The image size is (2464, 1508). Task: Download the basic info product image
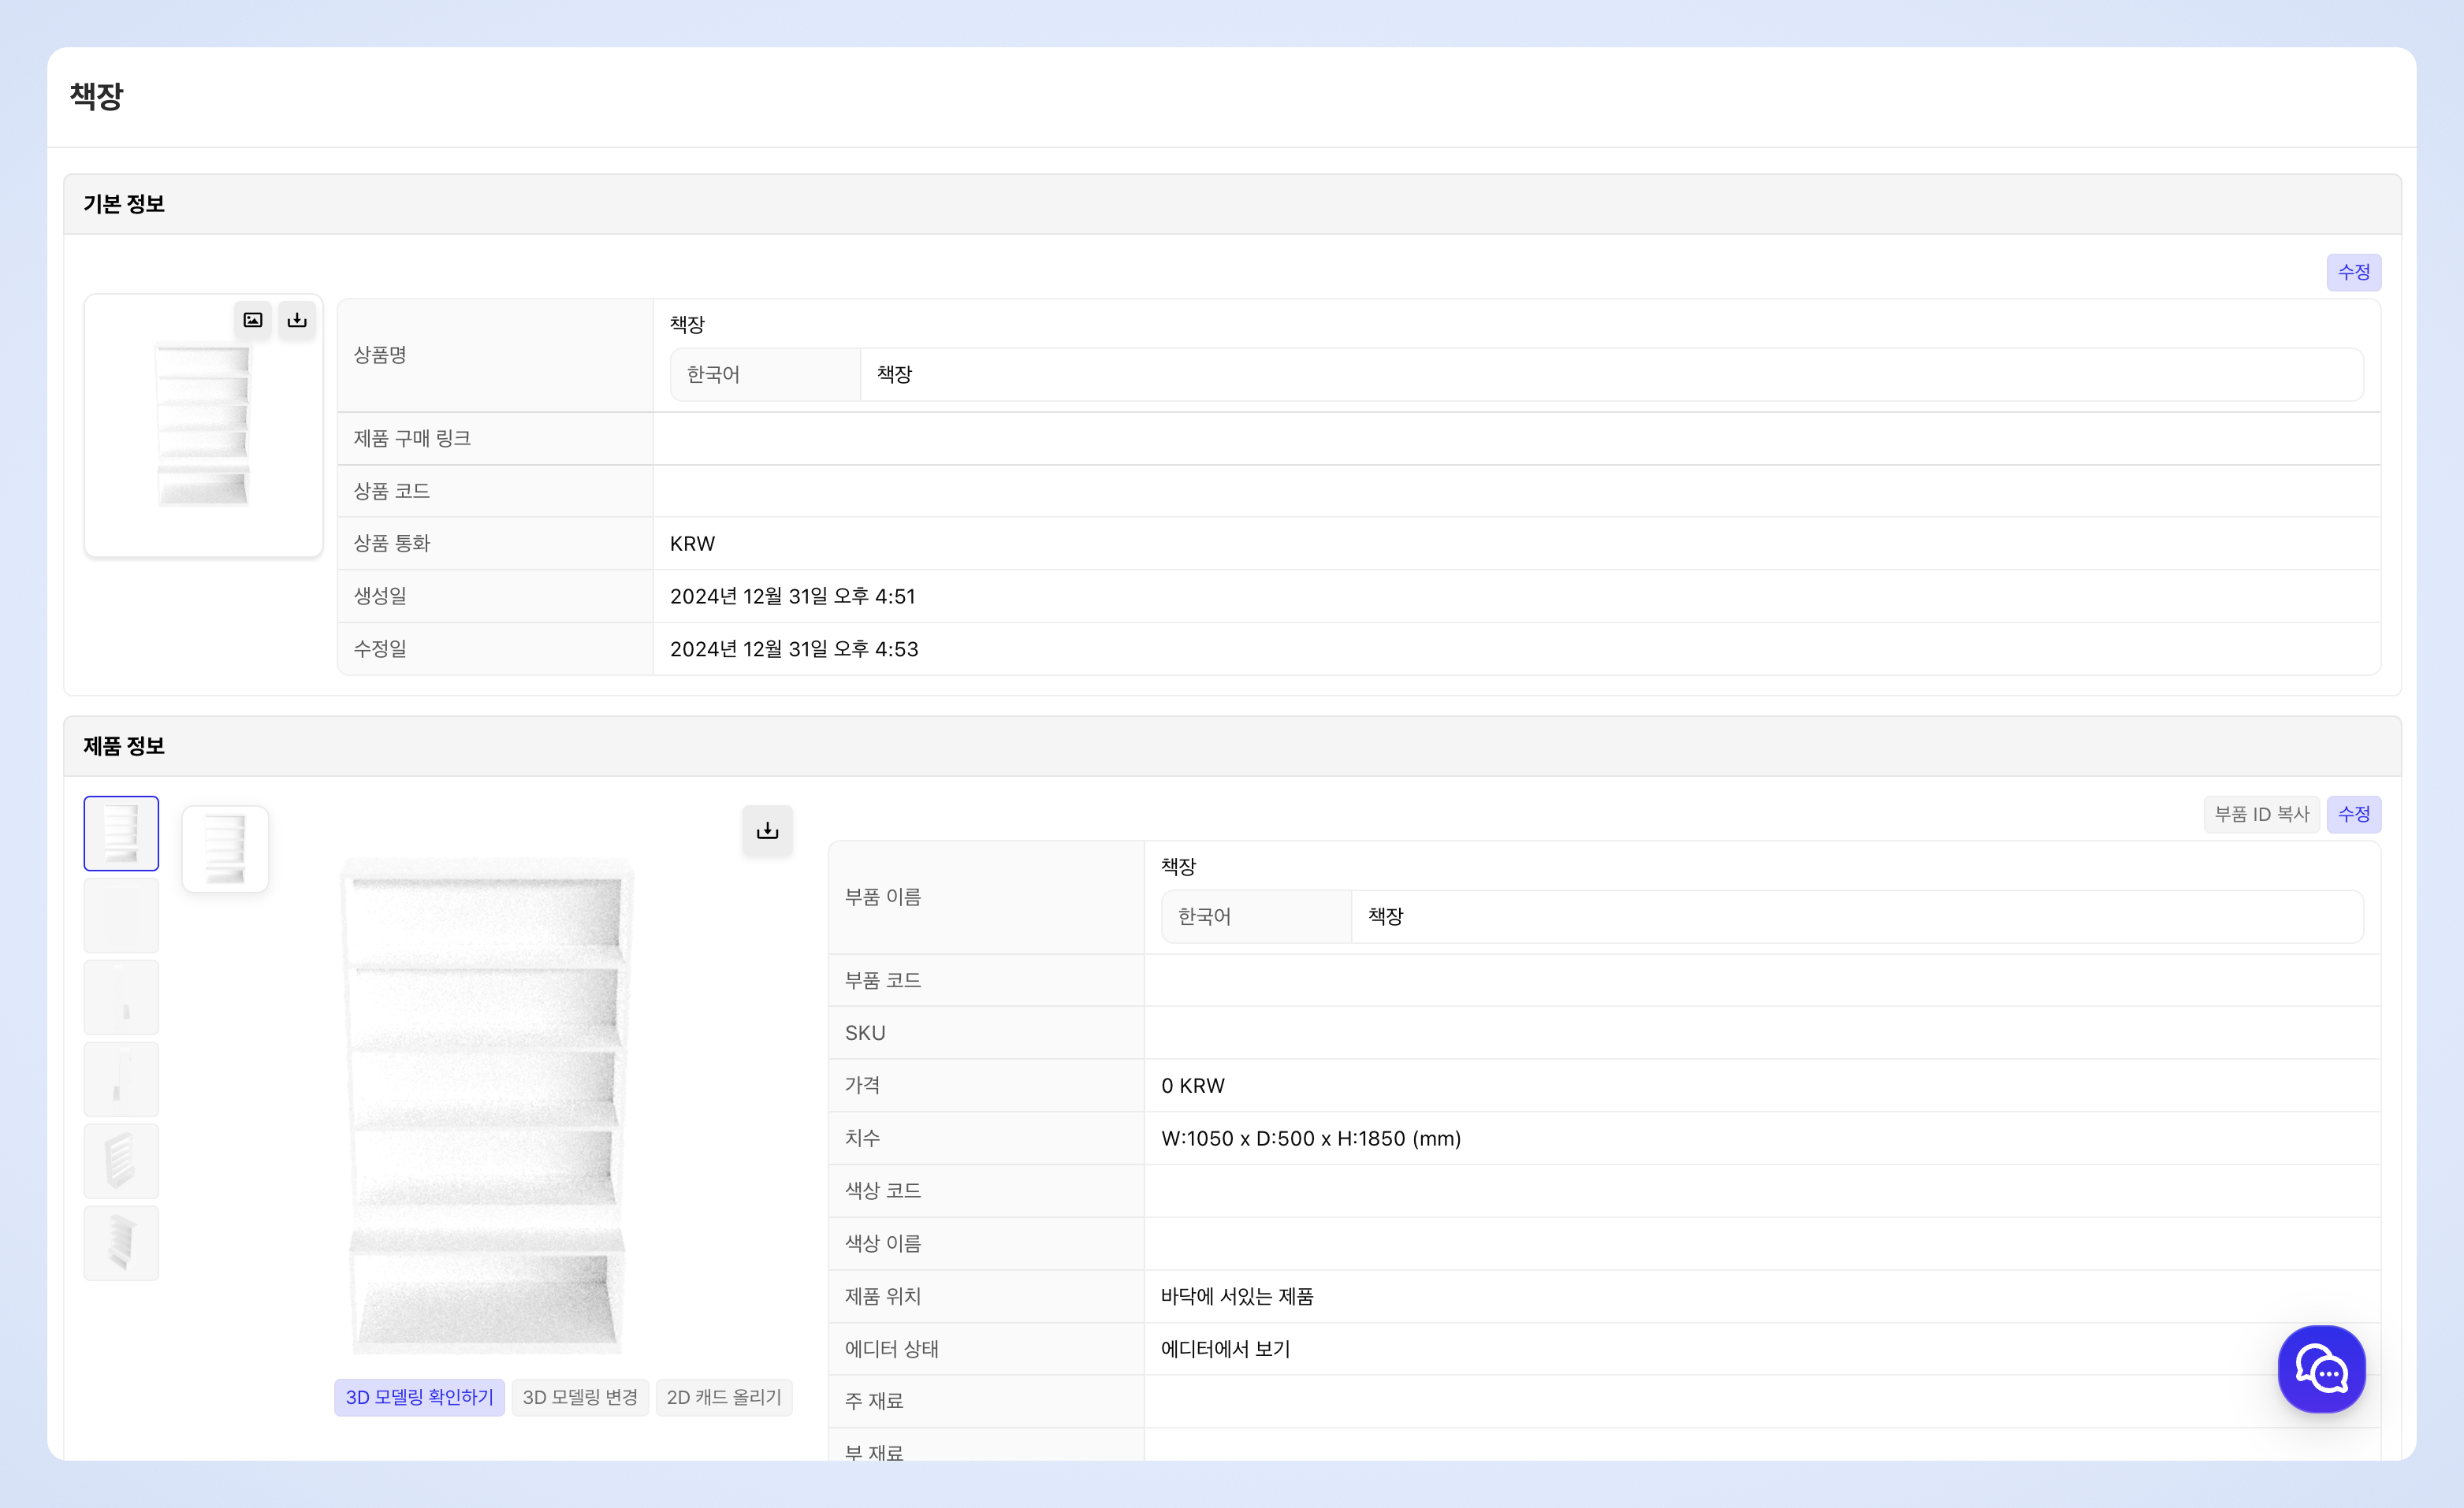(x=297, y=320)
